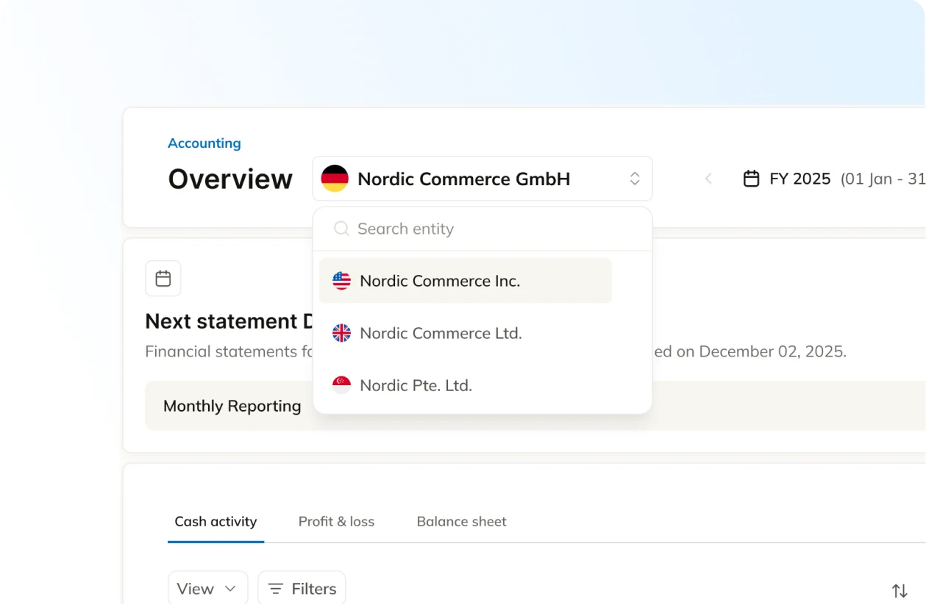Switch to the Profit & loss tab
The height and width of the screenshot is (605, 926).
click(336, 521)
